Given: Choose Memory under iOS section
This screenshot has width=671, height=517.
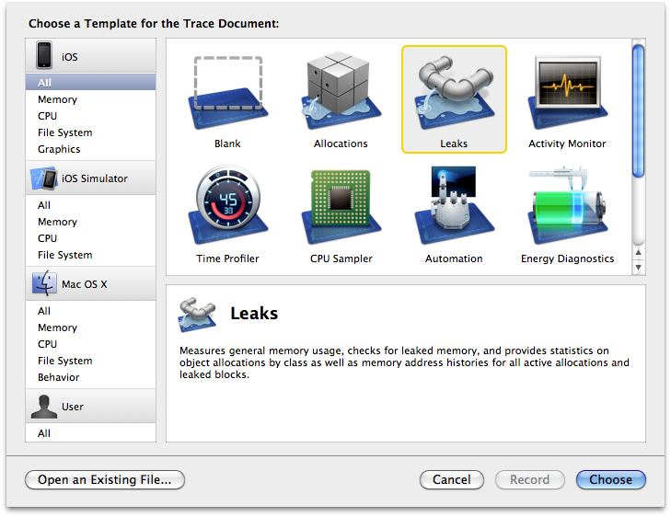Looking at the screenshot, I should (91, 99).
